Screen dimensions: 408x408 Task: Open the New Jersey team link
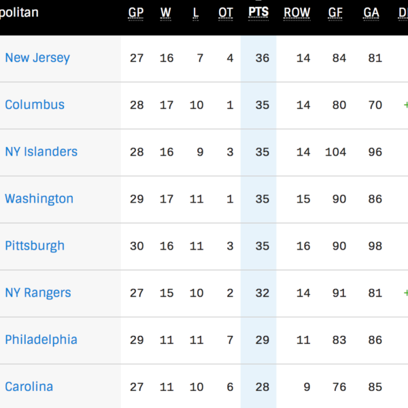pos(37,58)
